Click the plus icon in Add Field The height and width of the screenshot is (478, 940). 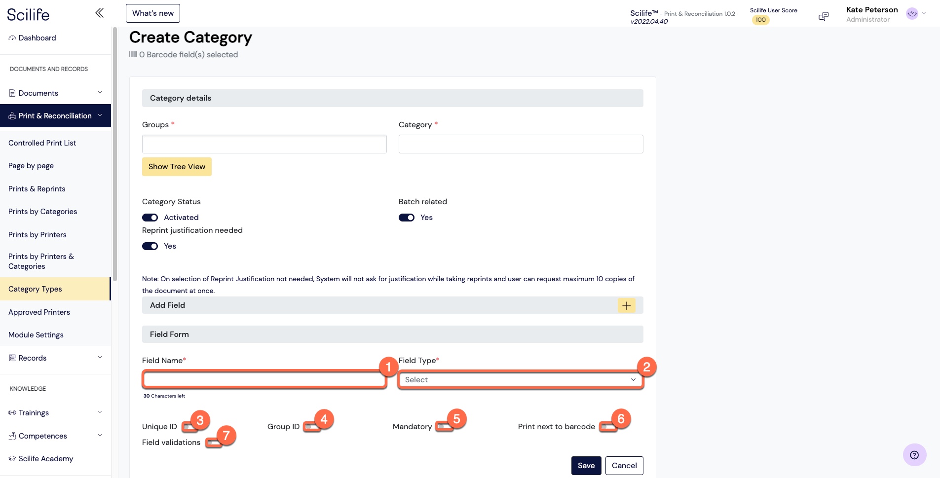point(626,305)
